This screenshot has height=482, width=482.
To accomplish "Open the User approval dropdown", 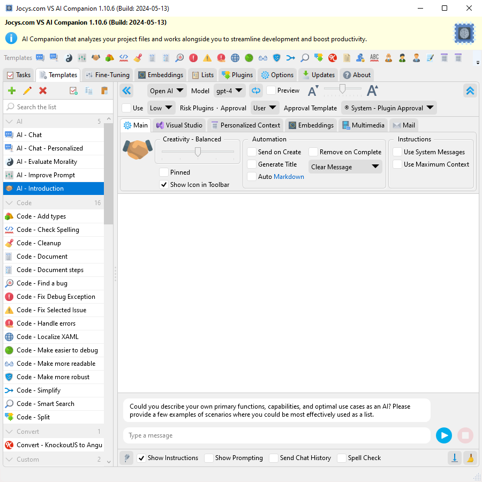I will (x=265, y=108).
